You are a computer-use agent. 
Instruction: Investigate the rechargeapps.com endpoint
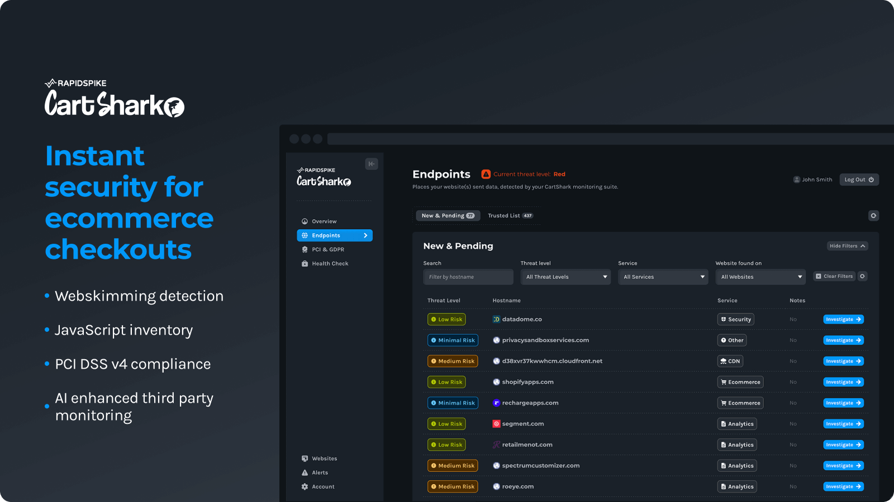click(844, 403)
